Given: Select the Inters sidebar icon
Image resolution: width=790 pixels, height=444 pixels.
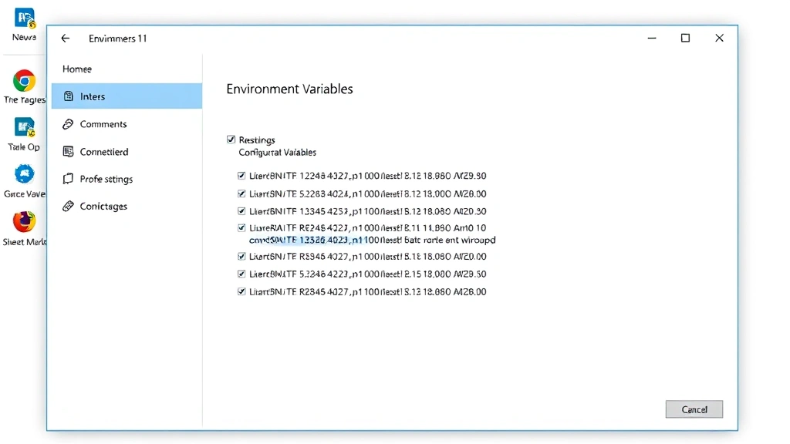Looking at the screenshot, I should click(70, 96).
